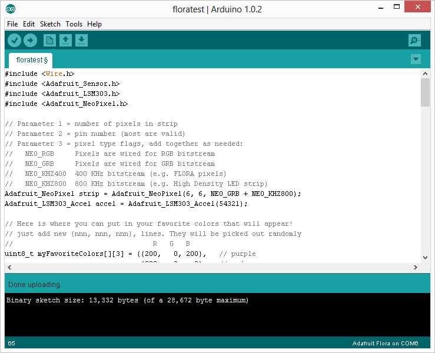Create a new sketch with the New icon

pyautogui.click(x=49, y=41)
